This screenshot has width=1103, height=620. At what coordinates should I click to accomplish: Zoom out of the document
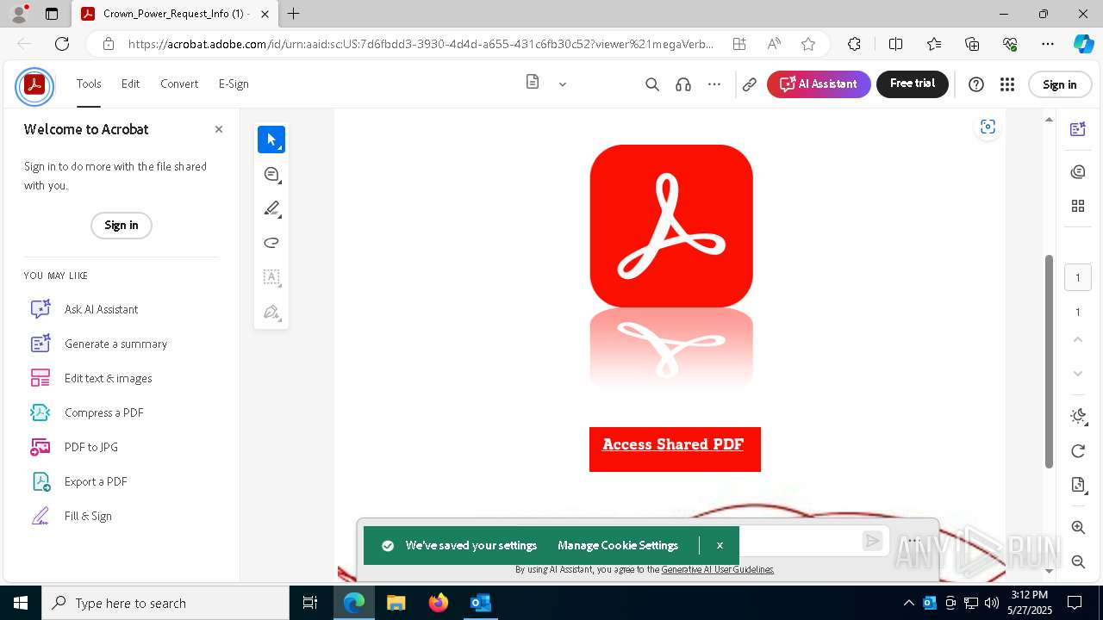click(1078, 562)
